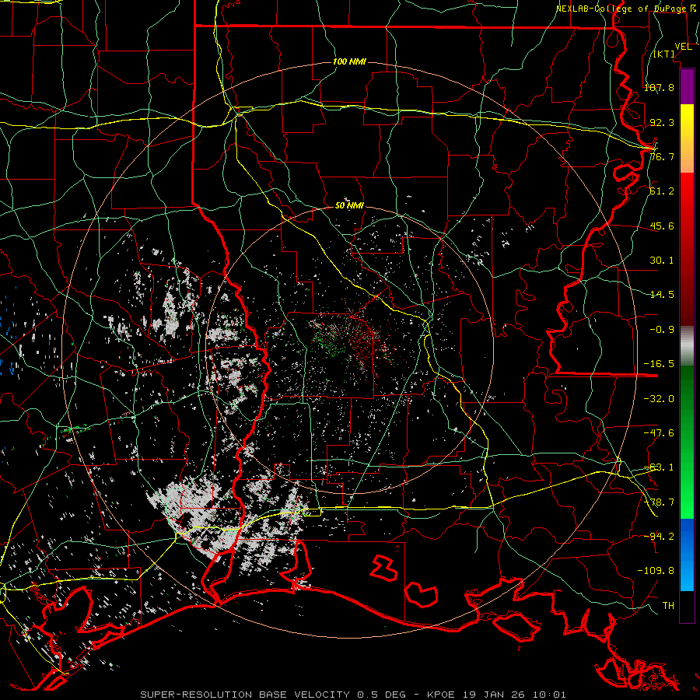The image size is (700, 700).
Task: Click the 76.7 velocity scale value
Action: click(x=662, y=156)
